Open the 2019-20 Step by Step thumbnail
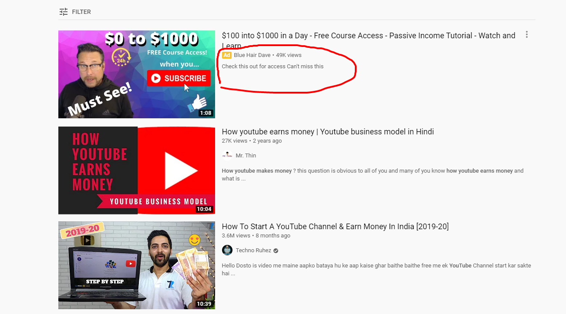The image size is (566, 314). pos(137,265)
